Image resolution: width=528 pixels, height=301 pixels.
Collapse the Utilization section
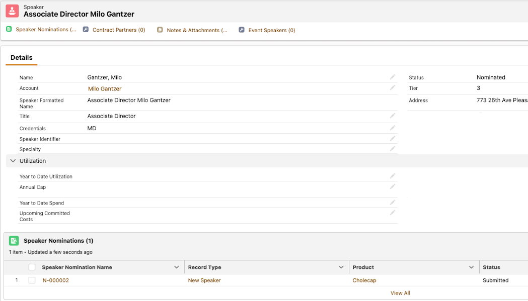pos(13,161)
